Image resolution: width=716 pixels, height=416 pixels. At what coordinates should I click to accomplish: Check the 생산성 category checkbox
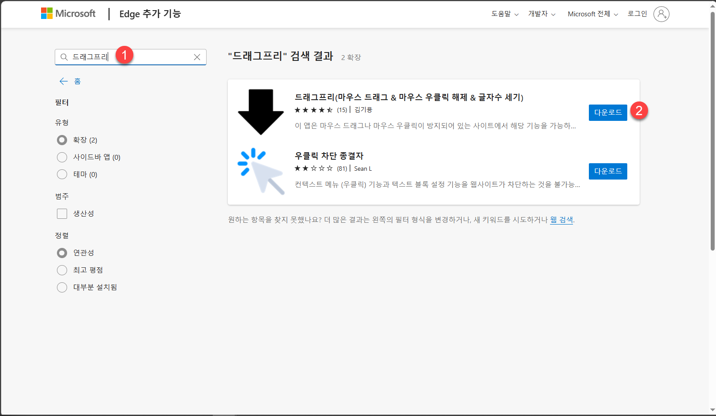point(62,214)
